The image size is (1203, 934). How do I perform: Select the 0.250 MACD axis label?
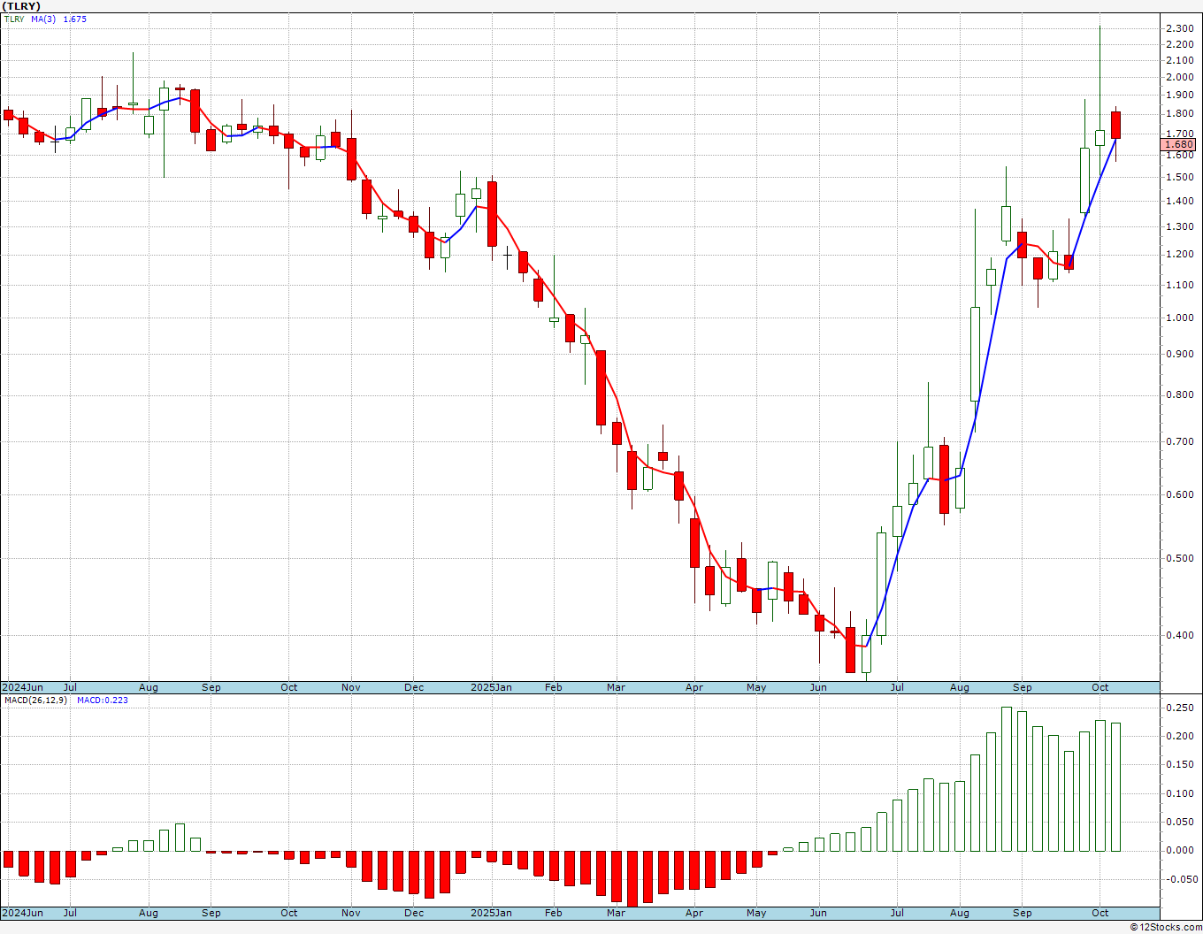click(x=1179, y=708)
